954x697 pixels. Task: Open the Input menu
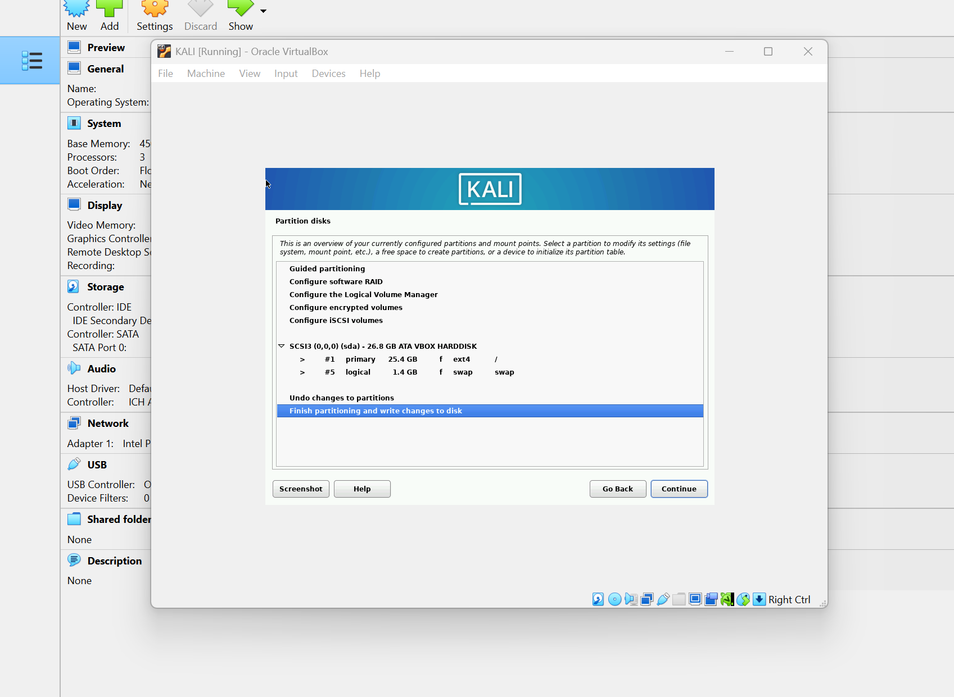tap(286, 74)
